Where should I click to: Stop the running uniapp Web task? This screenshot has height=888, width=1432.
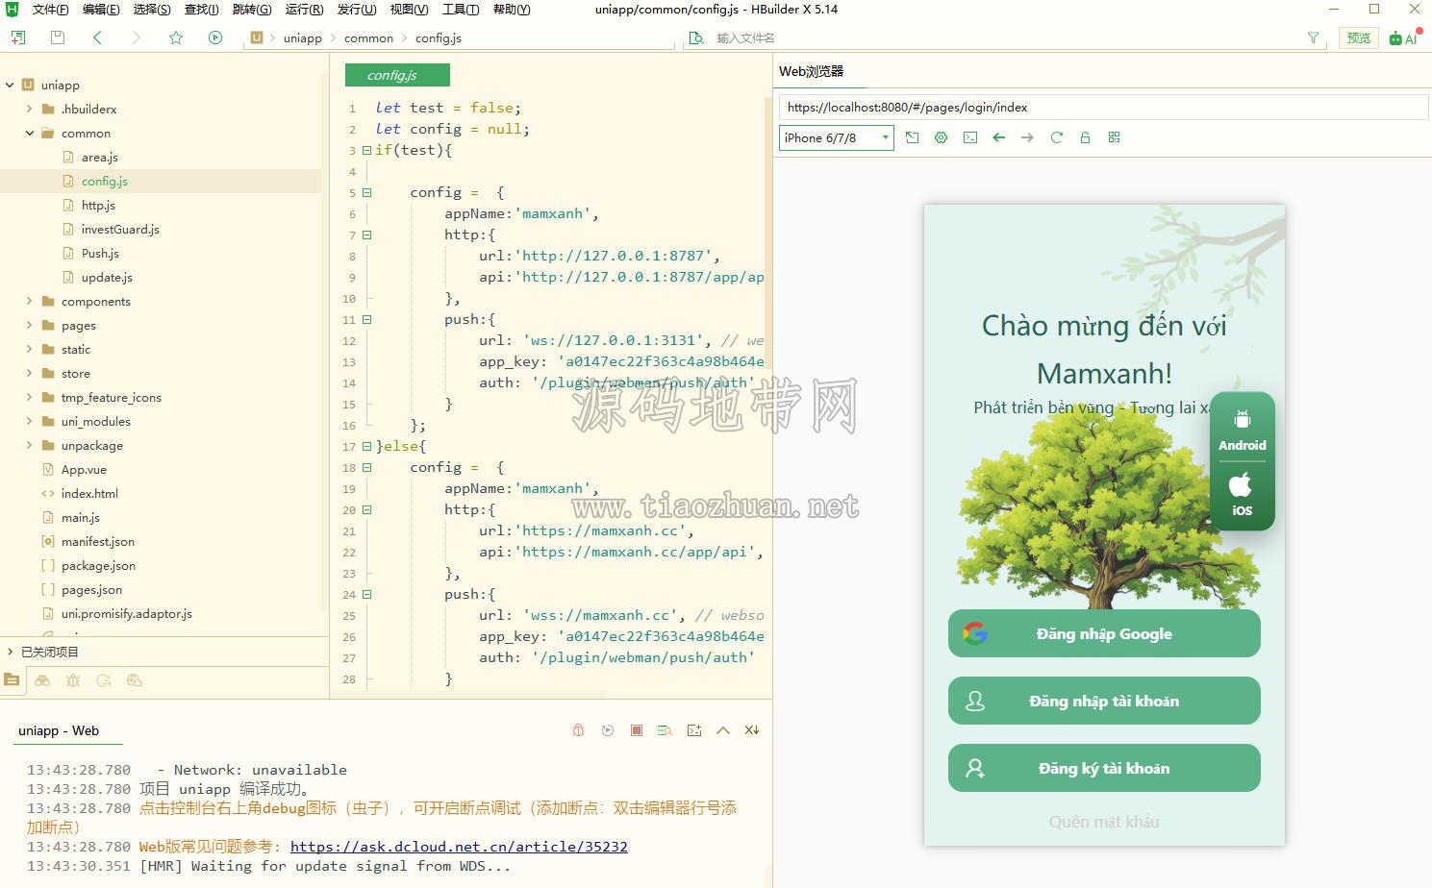[636, 730]
